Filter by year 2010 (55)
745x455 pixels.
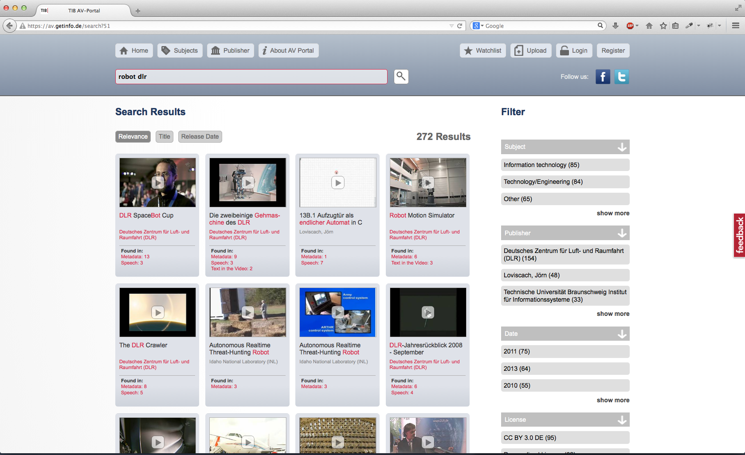tap(565, 385)
